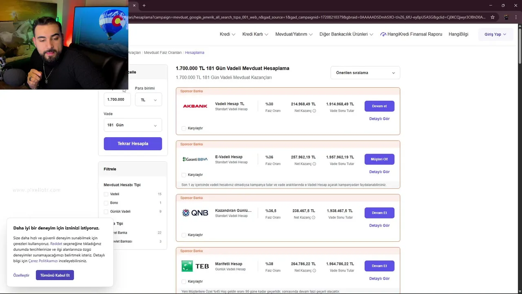
Task: Click the Garanti BBVA logo
Action: point(195,159)
